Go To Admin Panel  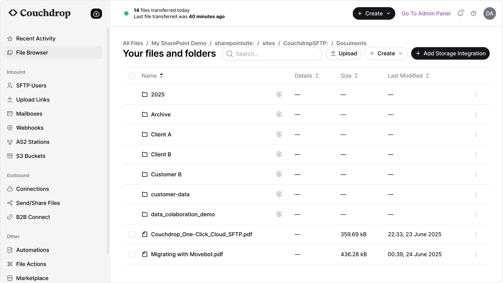click(x=426, y=13)
